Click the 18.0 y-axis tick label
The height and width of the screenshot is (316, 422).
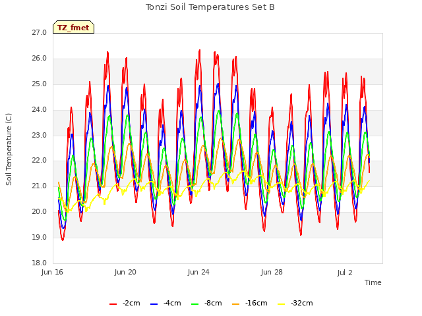click(x=40, y=263)
